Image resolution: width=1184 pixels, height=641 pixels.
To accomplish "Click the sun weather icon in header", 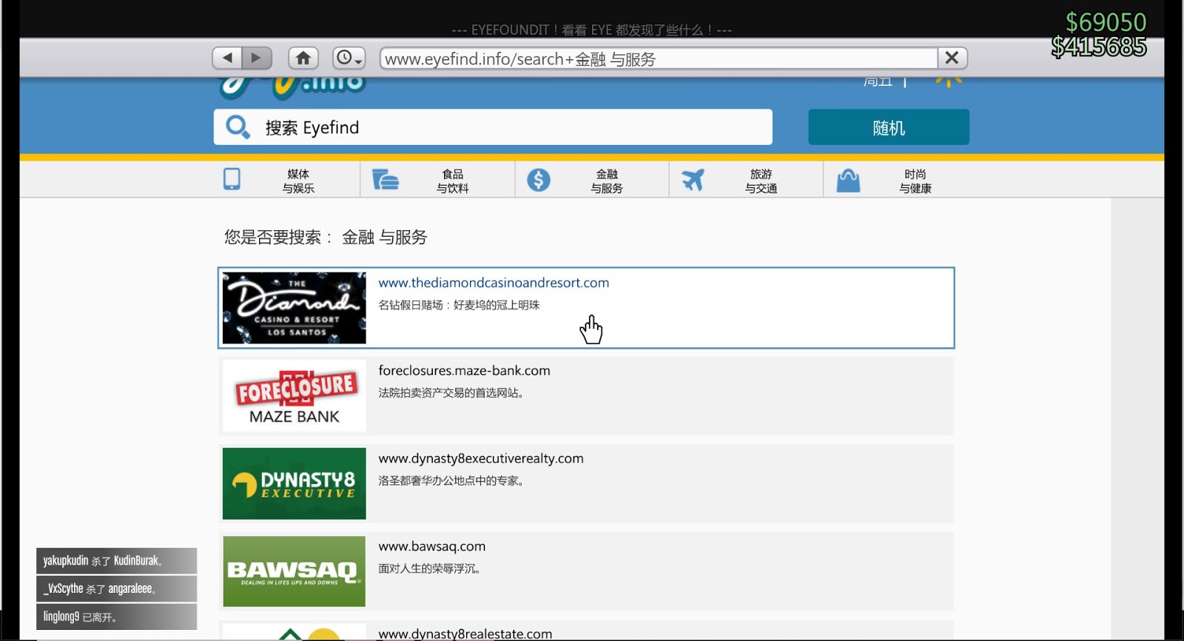I will tap(949, 81).
